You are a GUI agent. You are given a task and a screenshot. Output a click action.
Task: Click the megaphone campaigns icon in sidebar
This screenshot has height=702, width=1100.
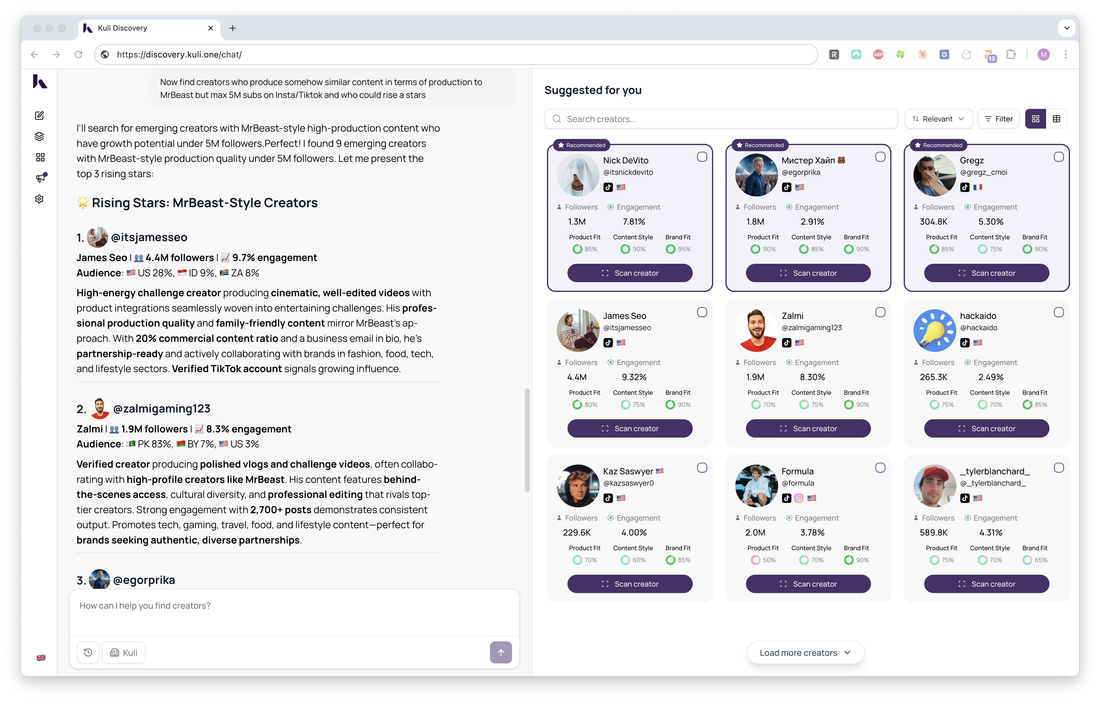pyautogui.click(x=41, y=178)
